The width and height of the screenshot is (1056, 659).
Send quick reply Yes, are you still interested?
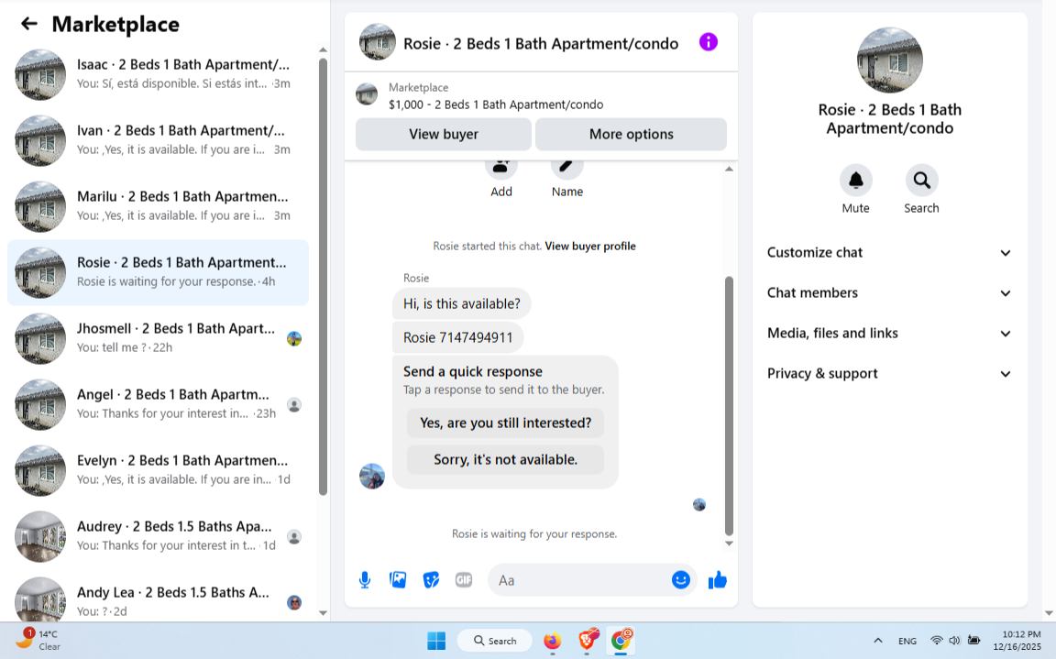(x=505, y=423)
